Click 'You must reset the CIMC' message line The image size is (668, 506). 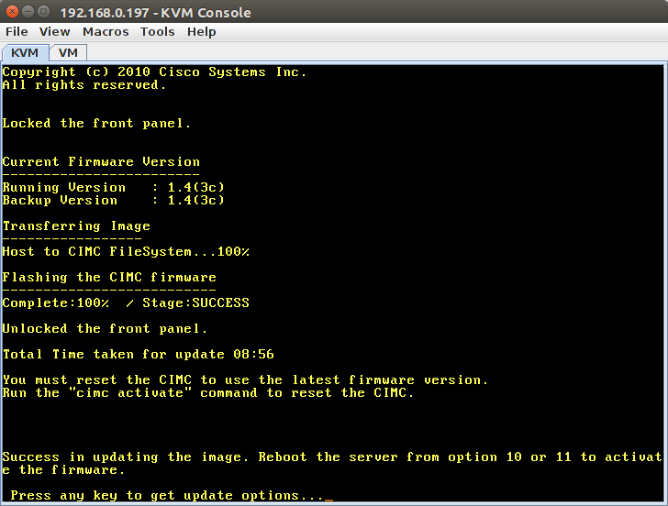click(245, 379)
